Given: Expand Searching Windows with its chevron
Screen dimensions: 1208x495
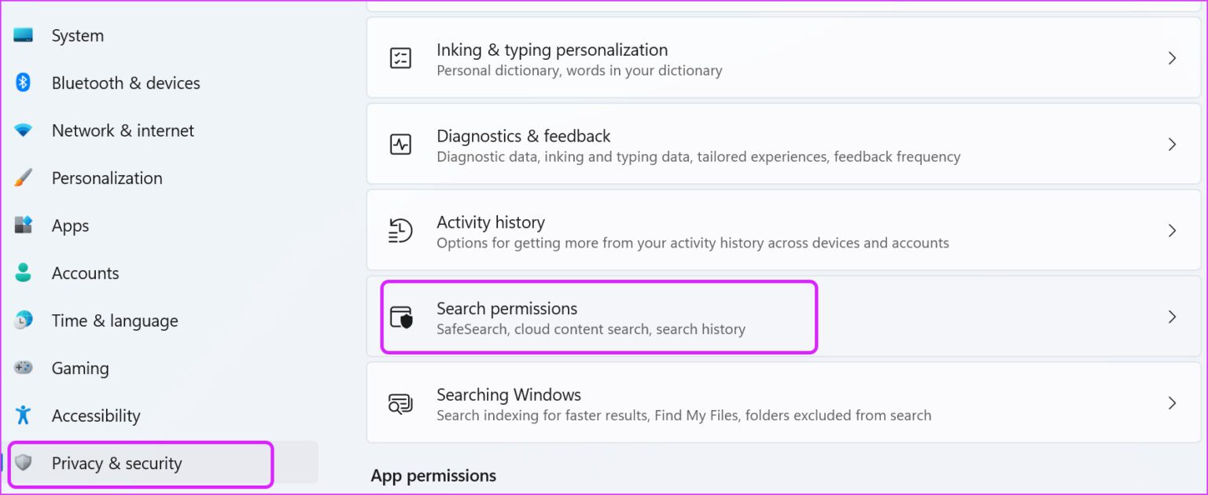Looking at the screenshot, I should pyautogui.click(x=1172, y=403).
